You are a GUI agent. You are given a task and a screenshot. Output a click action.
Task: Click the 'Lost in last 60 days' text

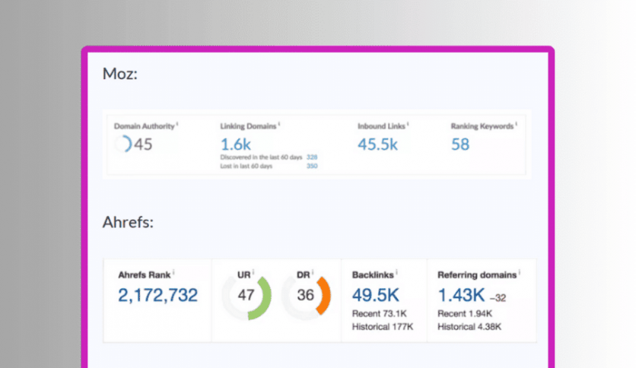tap(246, 167)
